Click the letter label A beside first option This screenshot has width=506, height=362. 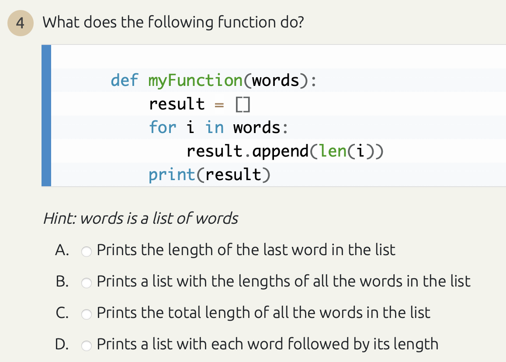pos(61,250)
